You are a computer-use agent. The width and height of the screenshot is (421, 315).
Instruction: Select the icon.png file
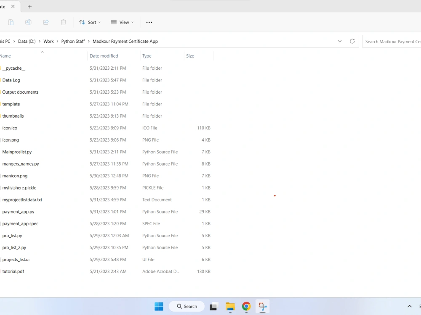pos(11,140)
